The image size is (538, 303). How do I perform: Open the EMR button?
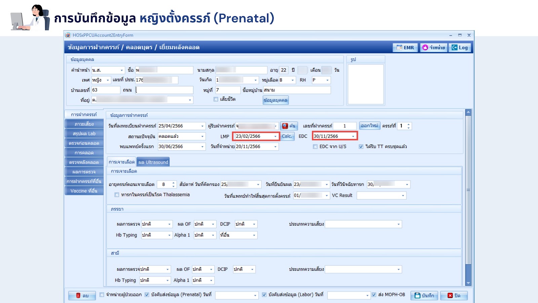pos(405,47)
